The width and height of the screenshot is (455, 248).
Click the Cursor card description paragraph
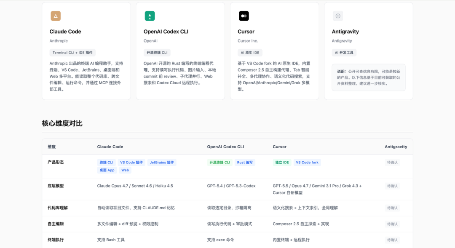tap(274, 76)
